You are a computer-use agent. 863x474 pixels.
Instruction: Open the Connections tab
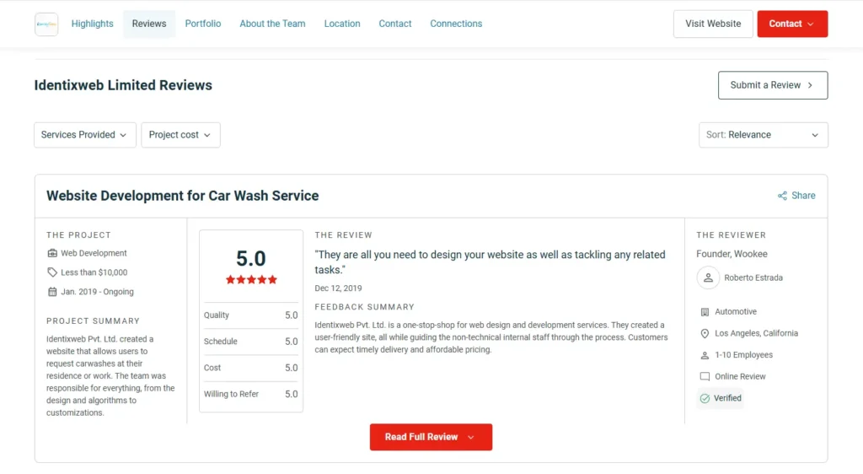(456, 24)
